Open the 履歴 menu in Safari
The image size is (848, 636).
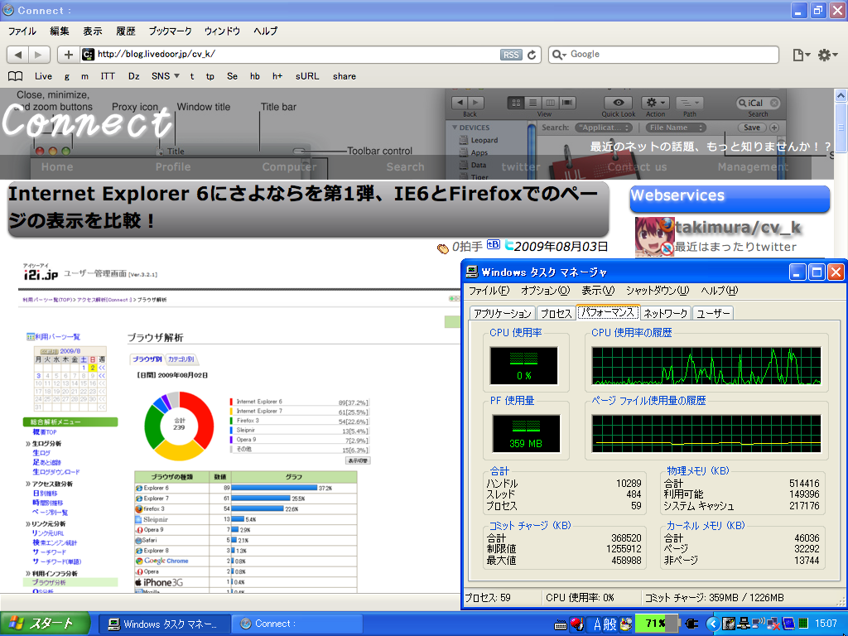tap(126, 31)
